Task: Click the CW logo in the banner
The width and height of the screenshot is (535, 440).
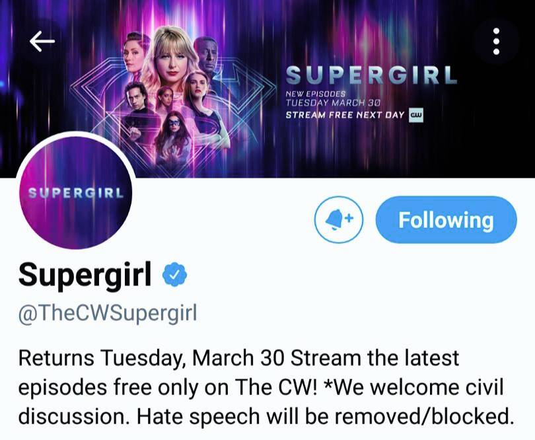Action: coord(415,115)
